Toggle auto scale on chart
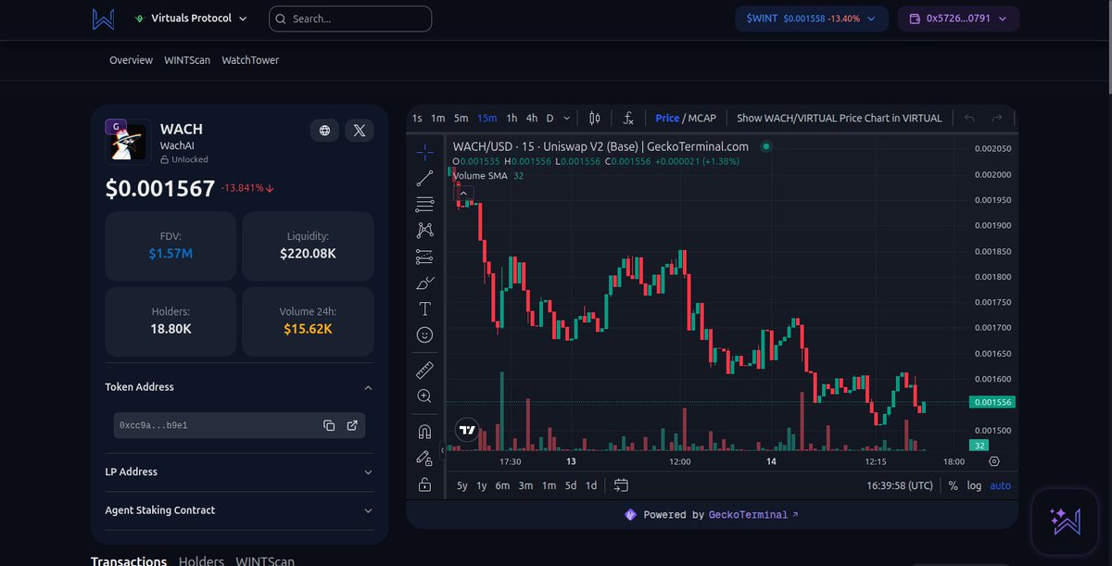This screenshot has height=566, width=1112. click(1001, 485)
